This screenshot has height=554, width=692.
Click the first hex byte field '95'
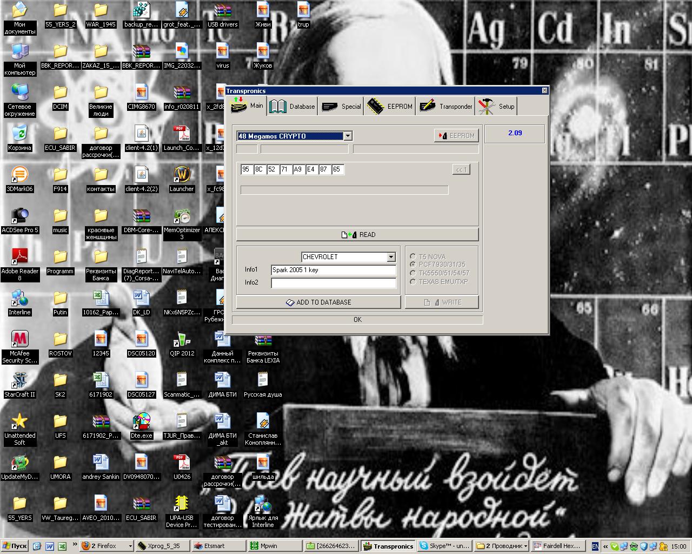[247, 169]
